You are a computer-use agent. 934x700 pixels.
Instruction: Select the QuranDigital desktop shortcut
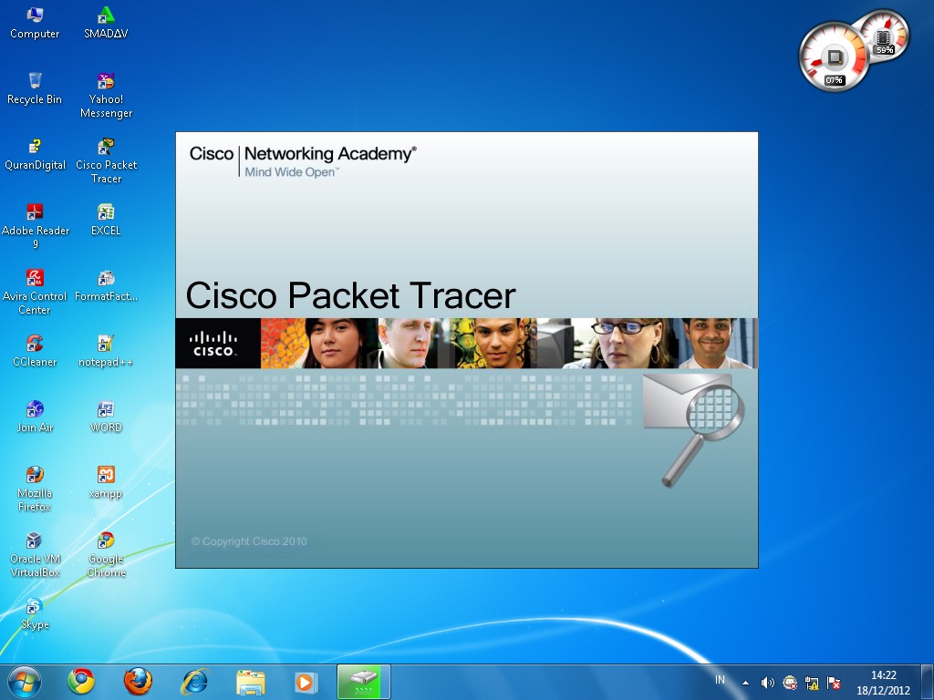click(x=35, y=154)
